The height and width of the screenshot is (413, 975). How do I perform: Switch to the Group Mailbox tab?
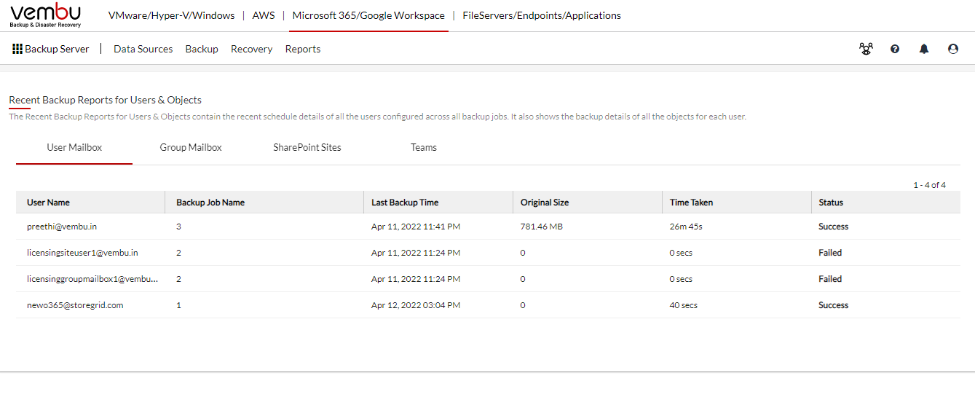click(x=191, y=147)
